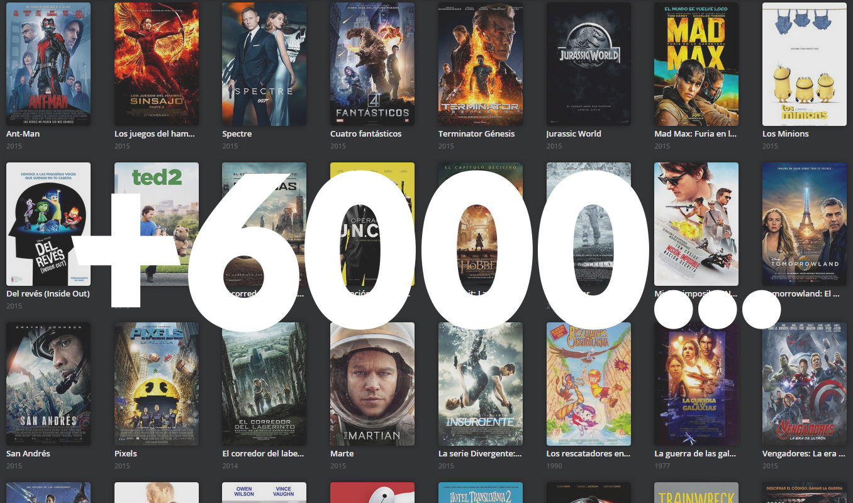Open the Spectre 007 poster
The image size is (853, 503).
coord(264,64)
